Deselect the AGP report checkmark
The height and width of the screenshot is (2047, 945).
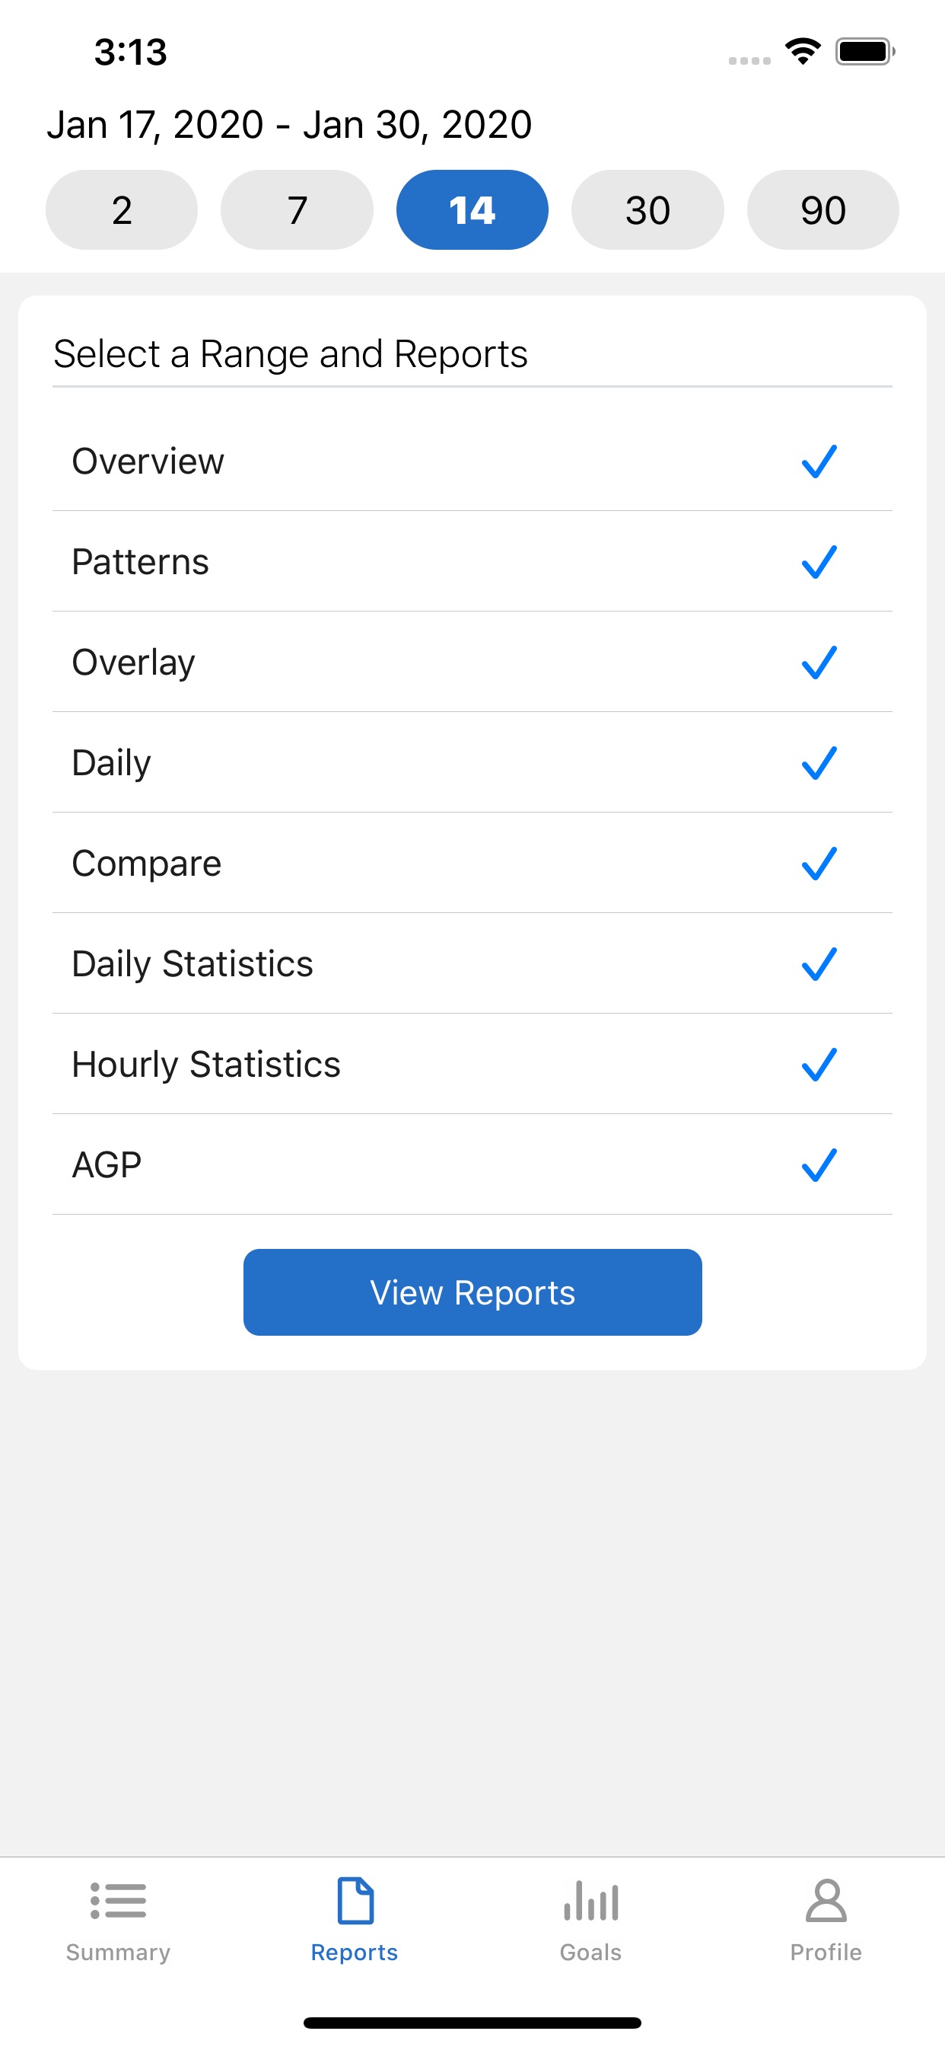819,1165
